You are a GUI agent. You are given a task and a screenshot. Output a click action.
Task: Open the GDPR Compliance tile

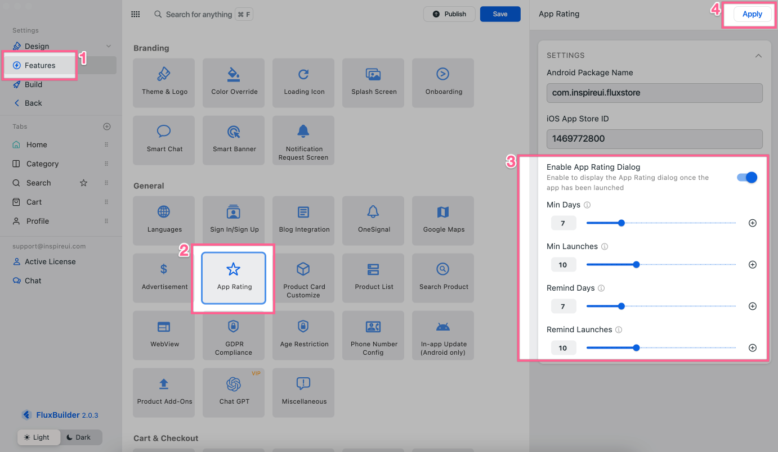(x=234, y=335)
